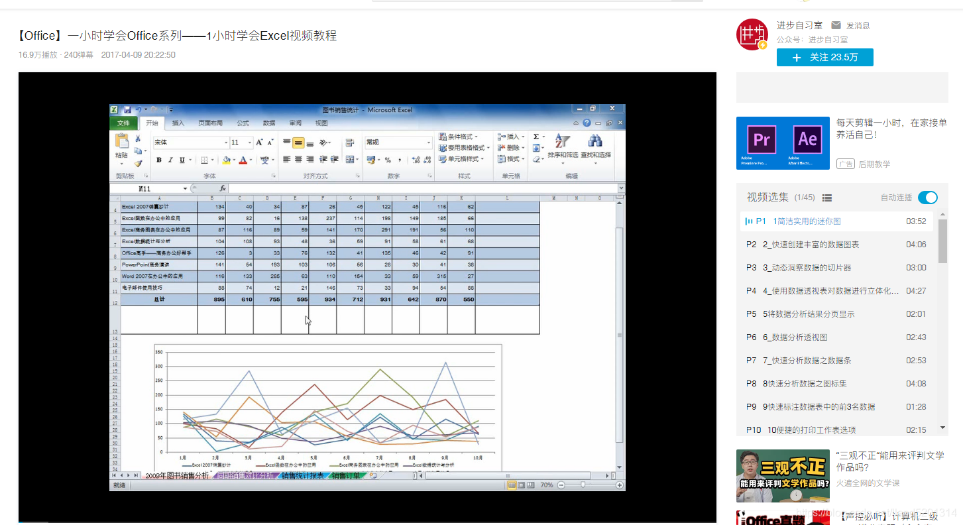Image resolution: width=963 pixels, height=525 pixels.
Task: Click the insert function fx icon
Action: coord(223,188)
